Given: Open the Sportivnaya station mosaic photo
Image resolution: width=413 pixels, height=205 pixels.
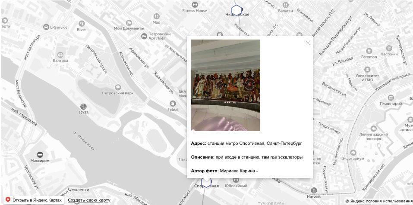Looking at the screenshot, I should pyautogui.click(x=225, y=85).
